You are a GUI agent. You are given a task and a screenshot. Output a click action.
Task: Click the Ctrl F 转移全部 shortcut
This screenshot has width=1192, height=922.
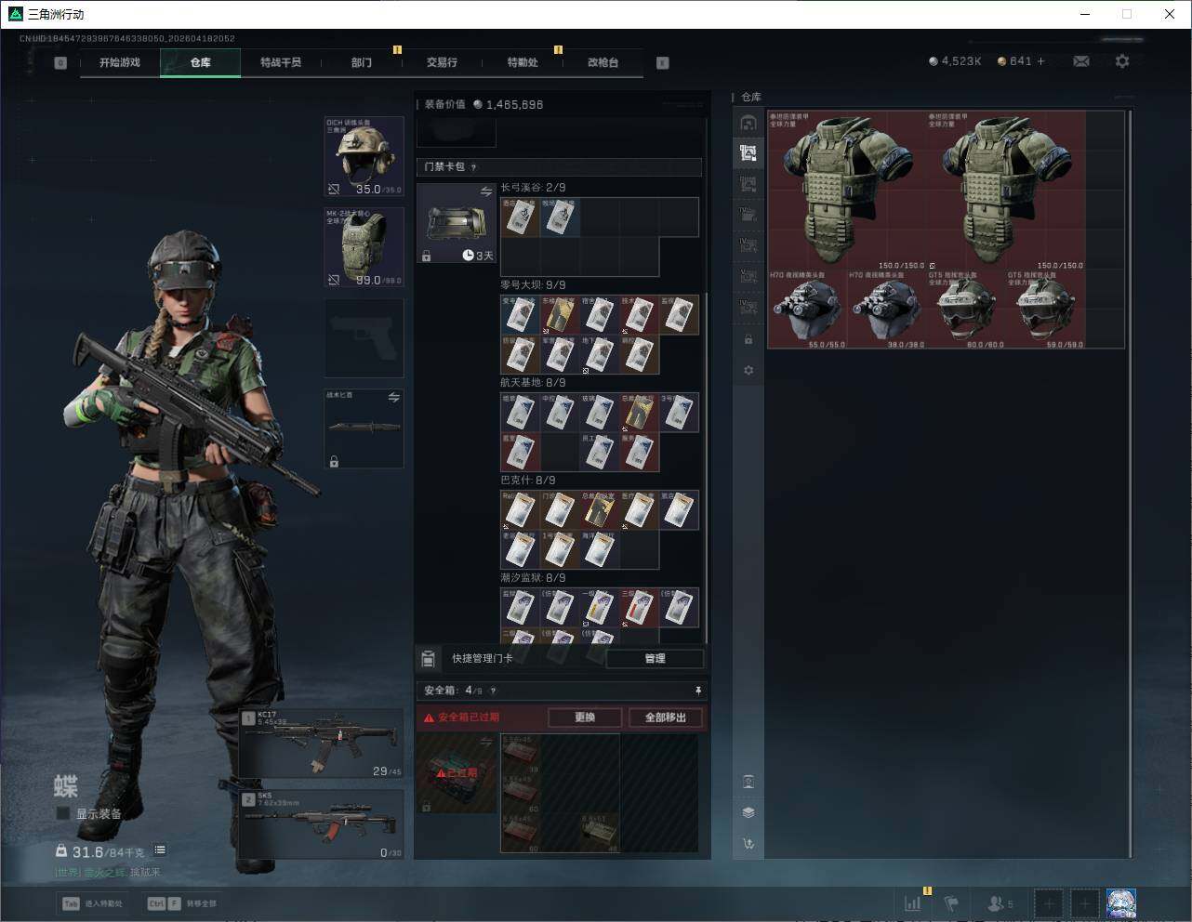coord(182,903)
